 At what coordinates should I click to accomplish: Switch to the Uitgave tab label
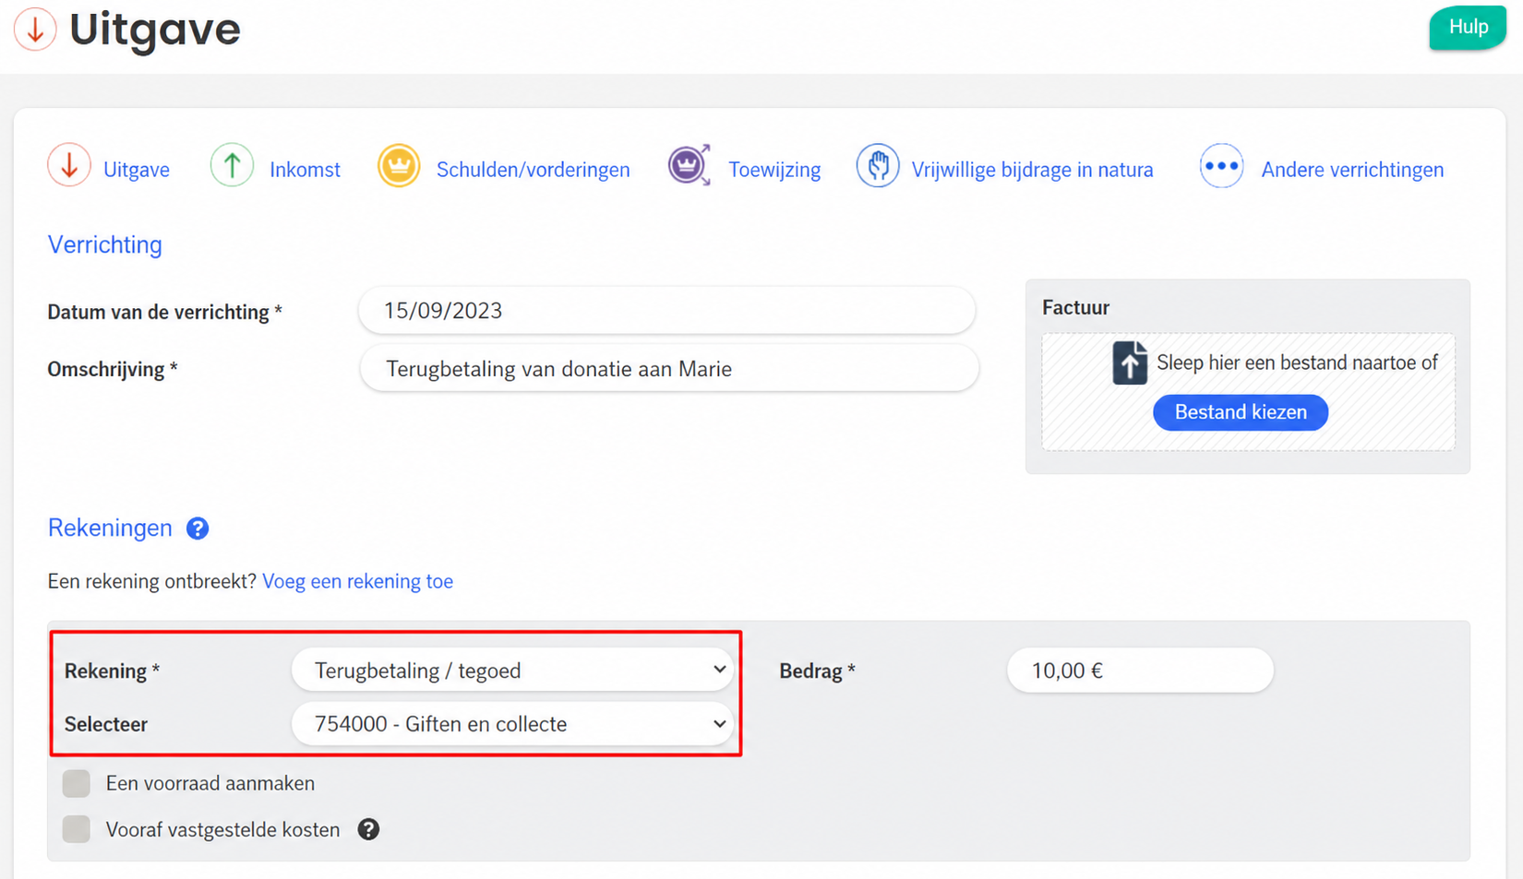point(137,170)
